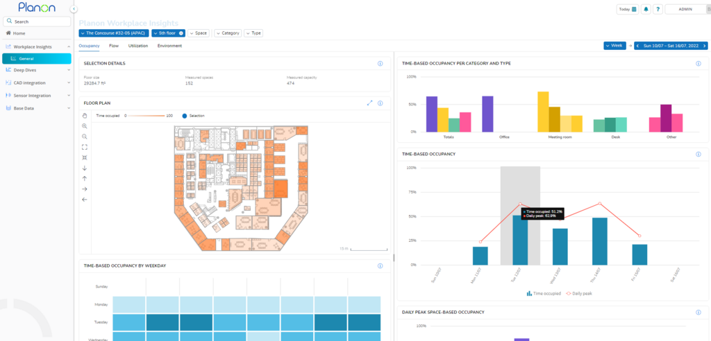The width and height of the screenshot is (711, 341).
Task: Pan the floor plan up
Action: (x=84, y=178)
